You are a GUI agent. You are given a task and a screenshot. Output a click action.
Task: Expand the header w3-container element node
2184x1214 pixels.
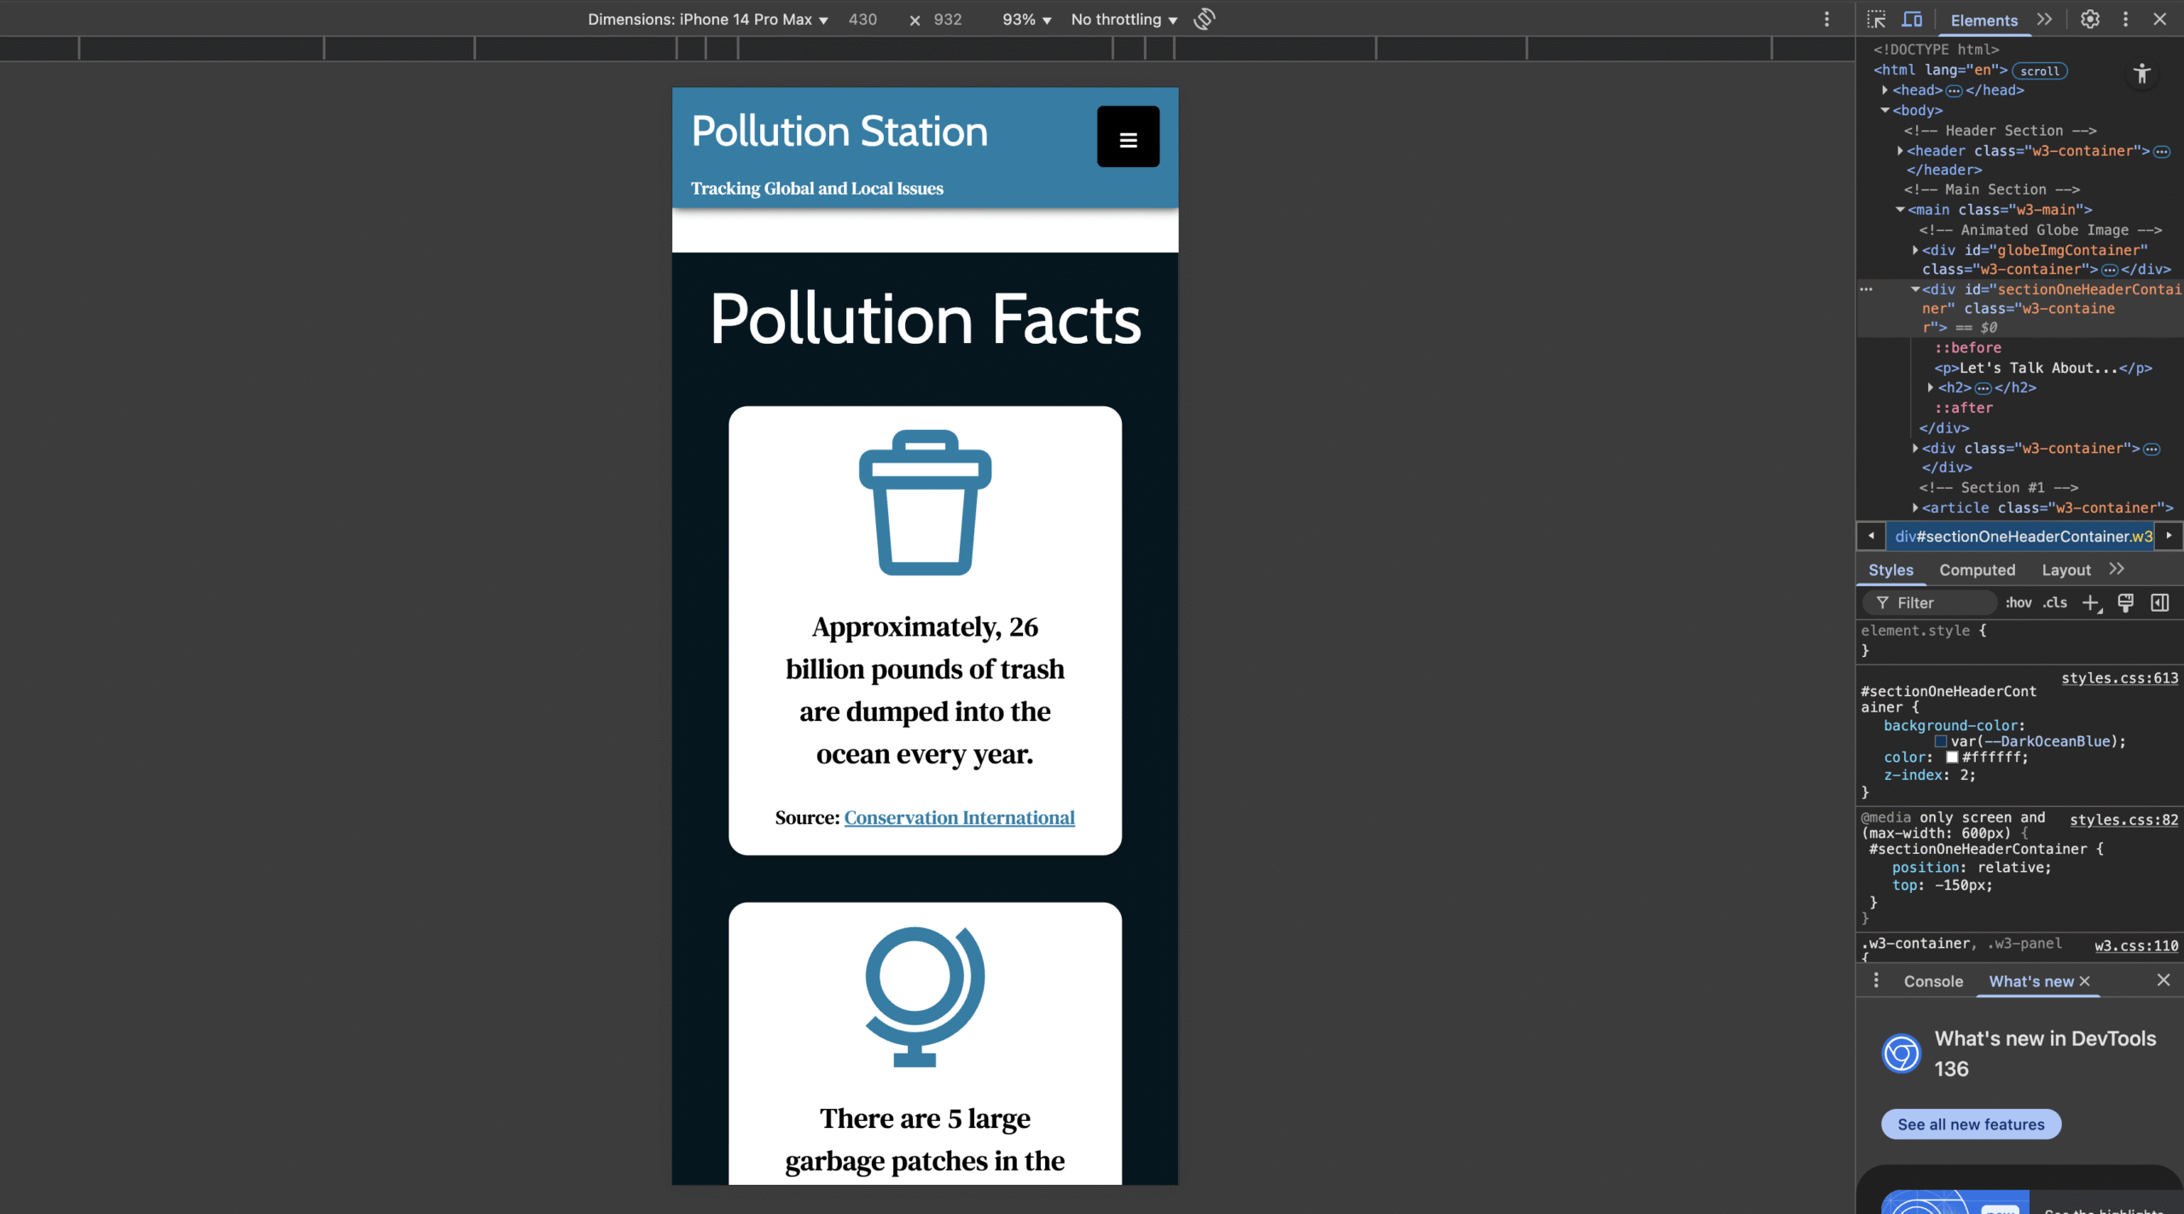(1900, 151)
